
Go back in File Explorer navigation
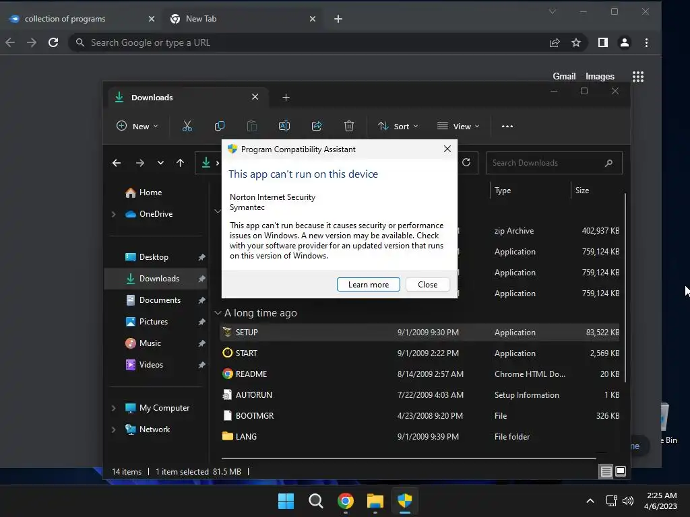coord(117,163)
